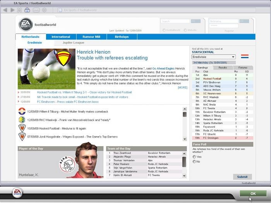
Task: Click the mail toolbar icon
Action: 36,10
